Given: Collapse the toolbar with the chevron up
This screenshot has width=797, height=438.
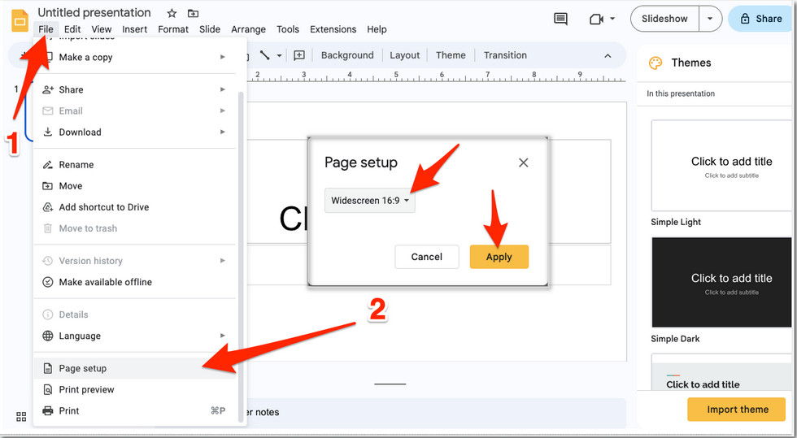Looking at the screenshot, I should click(x=608, y=55).
